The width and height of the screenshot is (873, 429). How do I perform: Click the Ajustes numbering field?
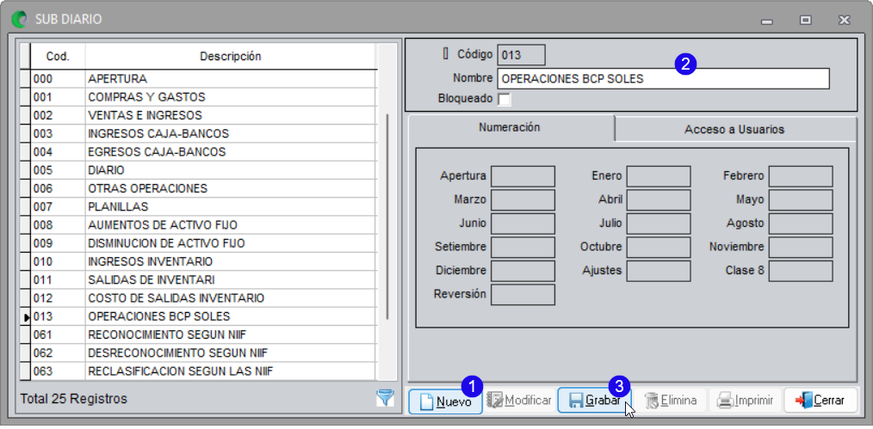pyautogui.click(x=658, y=271)
